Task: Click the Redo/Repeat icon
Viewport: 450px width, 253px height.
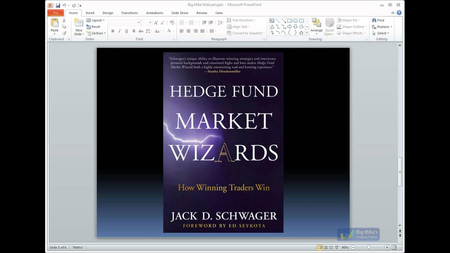Action: (x=73, y=5)
